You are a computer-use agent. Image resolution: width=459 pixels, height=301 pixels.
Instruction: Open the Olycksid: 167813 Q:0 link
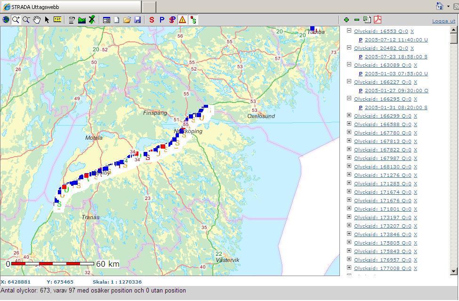(383, 142)
